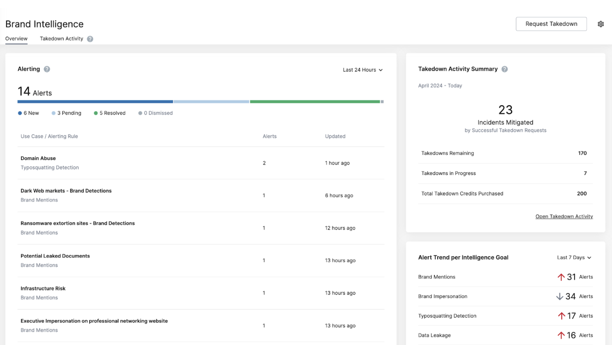Open the Alerting help tooltip
Viewport: 612px width, 345px height.
[x=47, y=69]
